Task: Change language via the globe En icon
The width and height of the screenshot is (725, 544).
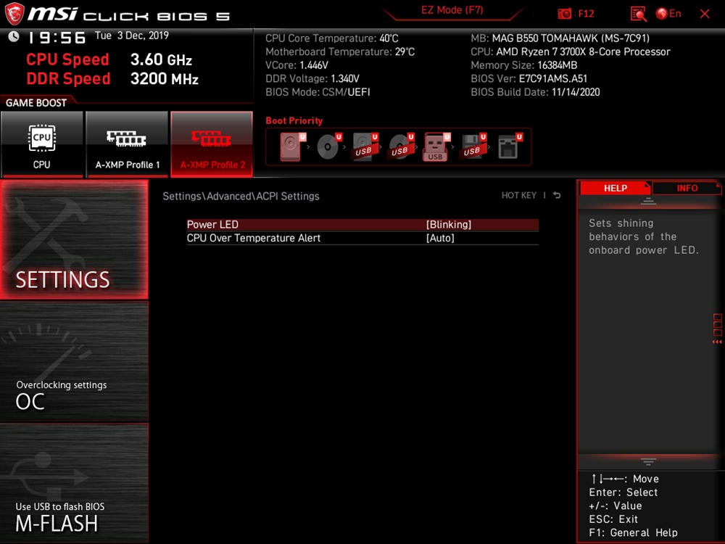Action: pyautogui.click(x=668, y=14)
